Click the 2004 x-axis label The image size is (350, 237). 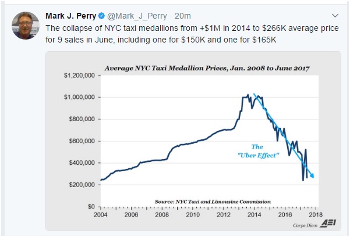tap(100, 214)
